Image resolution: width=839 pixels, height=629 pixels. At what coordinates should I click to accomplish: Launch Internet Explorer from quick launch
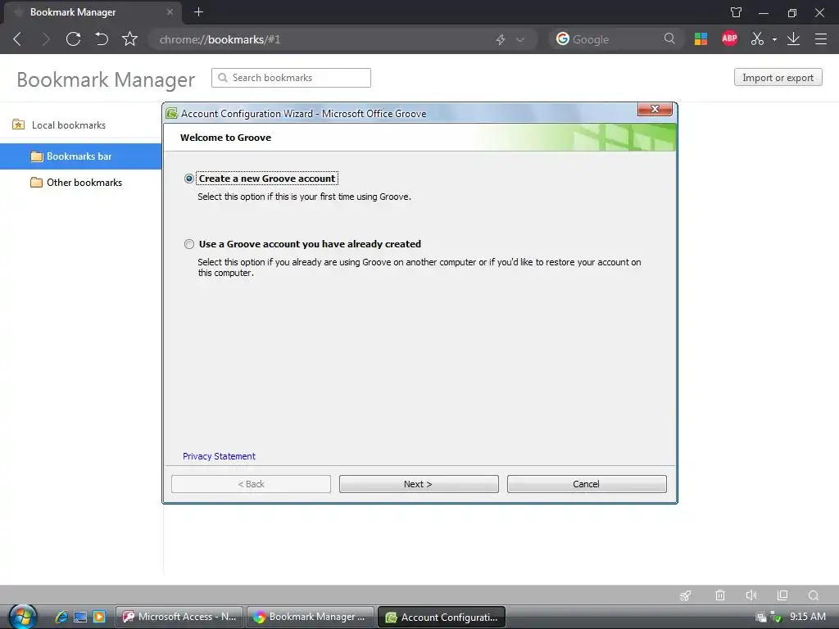pos(61,617)
